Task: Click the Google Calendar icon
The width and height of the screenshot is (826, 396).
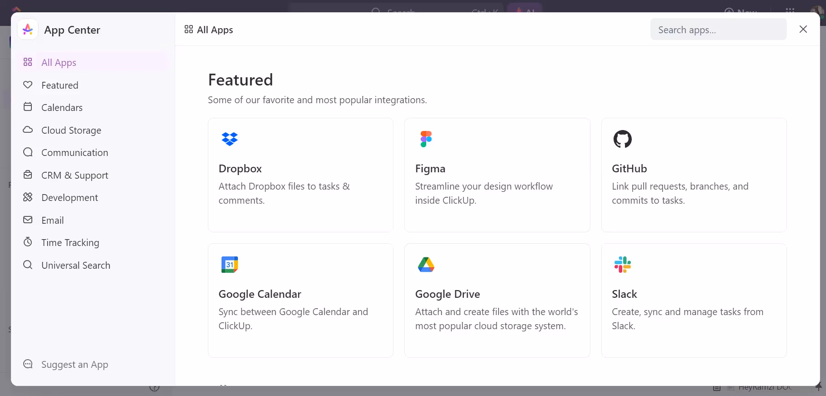Action: [230, 264]
